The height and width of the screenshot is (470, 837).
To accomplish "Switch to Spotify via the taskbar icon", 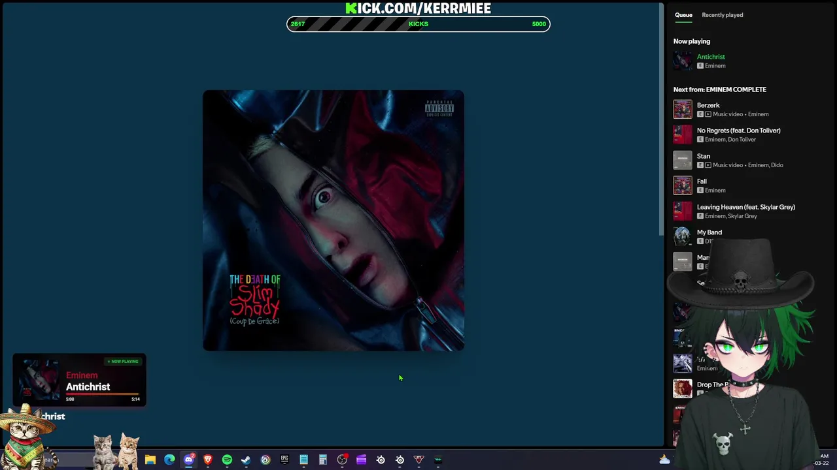I will [227, 460].
